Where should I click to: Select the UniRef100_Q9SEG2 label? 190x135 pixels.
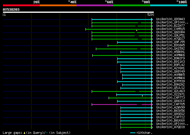click(170, 114)
